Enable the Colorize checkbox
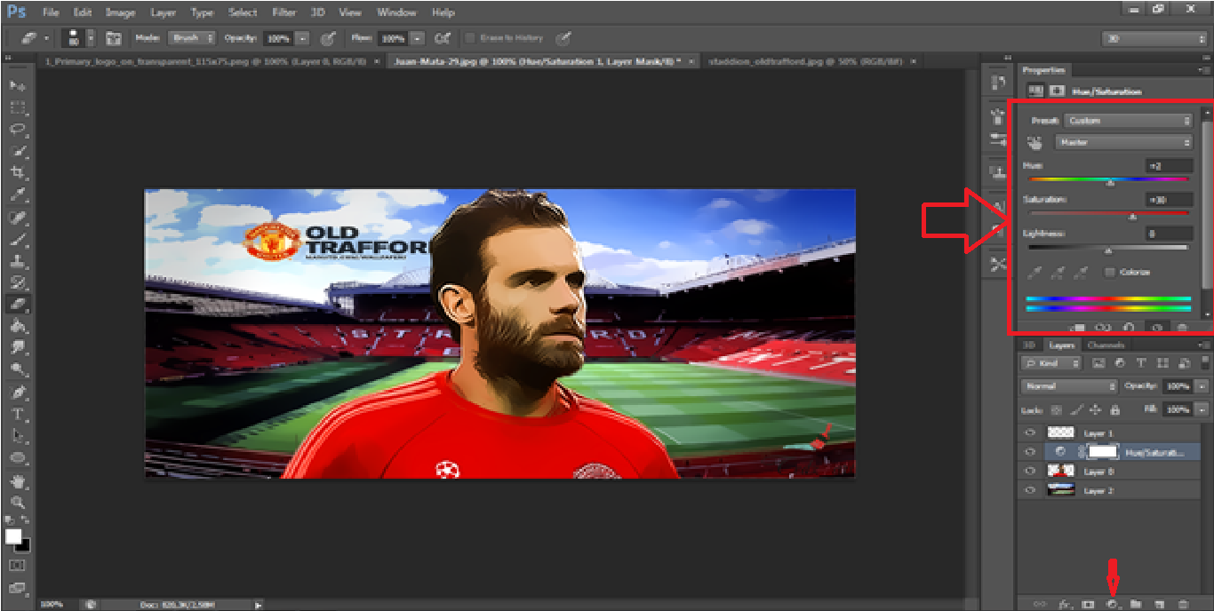The height and width of the screenshot is (611, 1214). (1109, 273)
